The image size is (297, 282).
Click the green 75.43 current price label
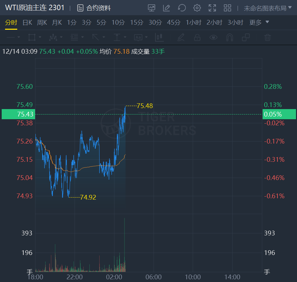[18, 114]
